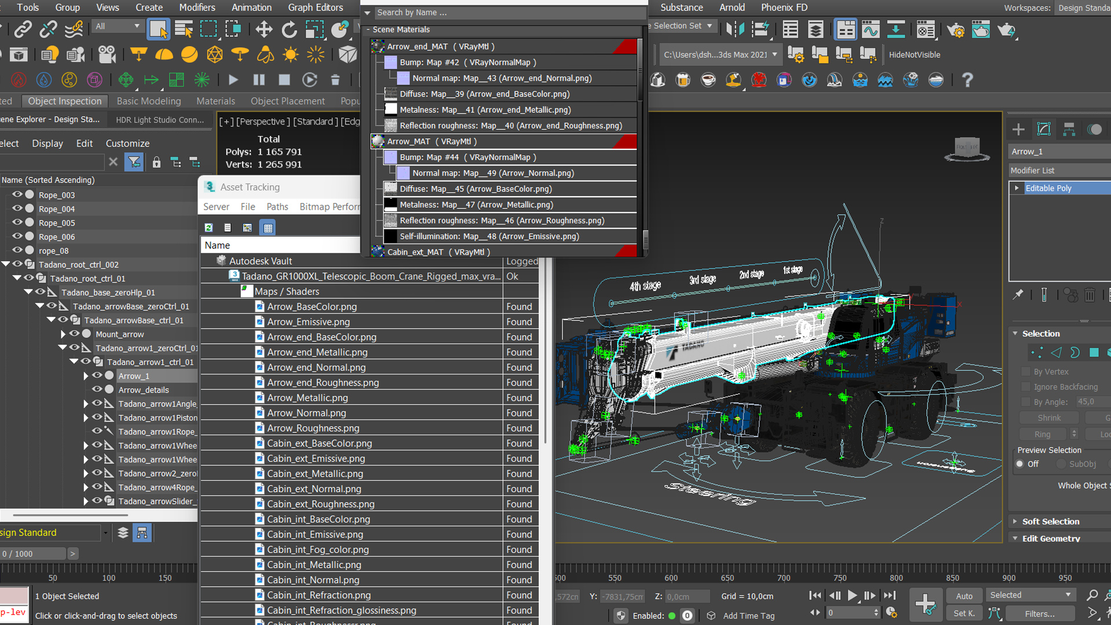Open the Graph Editors menu
The image size is (1111, 625).
315,8
